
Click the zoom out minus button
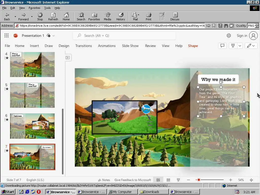coord(188,180)
